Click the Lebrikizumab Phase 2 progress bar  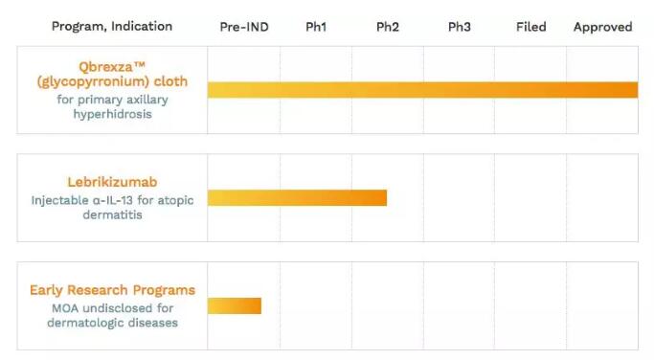coord(297,198)
